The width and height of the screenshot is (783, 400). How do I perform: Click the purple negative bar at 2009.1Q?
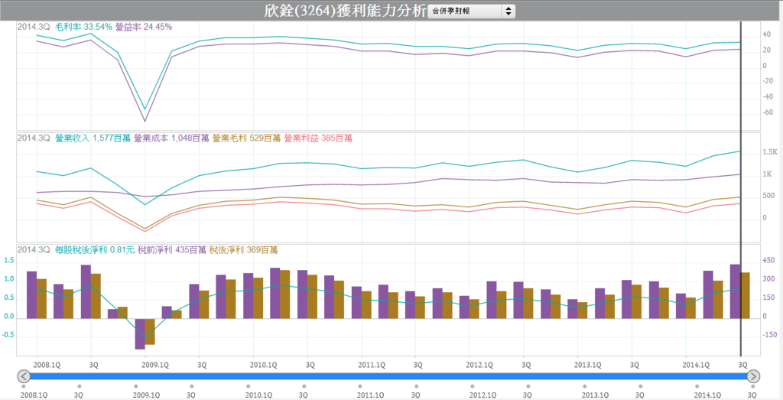click(x=140, y=333)
